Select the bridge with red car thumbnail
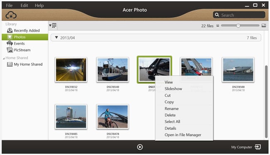Image resolution: width=270 pixels, height=155 pixels. (196, 67)
